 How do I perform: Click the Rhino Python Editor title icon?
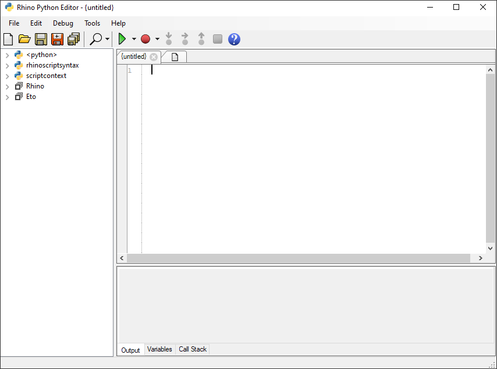click(x=9, y=7)
